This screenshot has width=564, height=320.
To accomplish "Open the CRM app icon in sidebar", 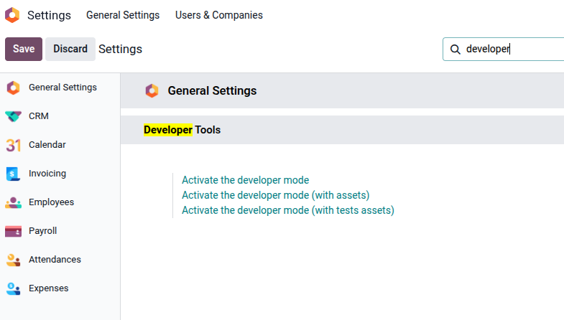I will pos(13,116).
